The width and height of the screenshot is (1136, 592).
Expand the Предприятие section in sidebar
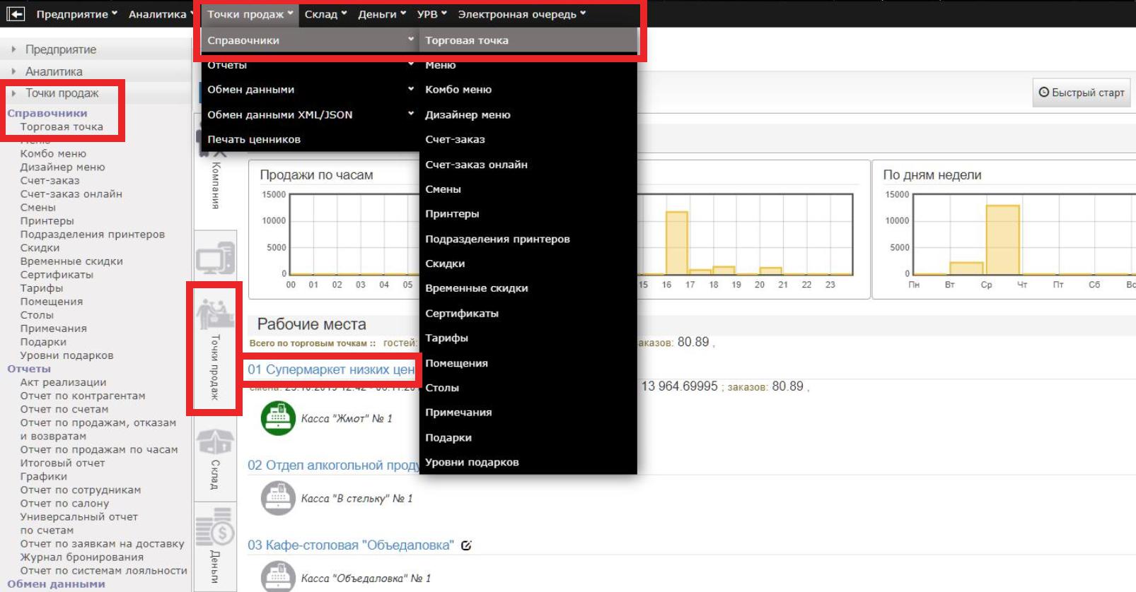click(60, 49)
